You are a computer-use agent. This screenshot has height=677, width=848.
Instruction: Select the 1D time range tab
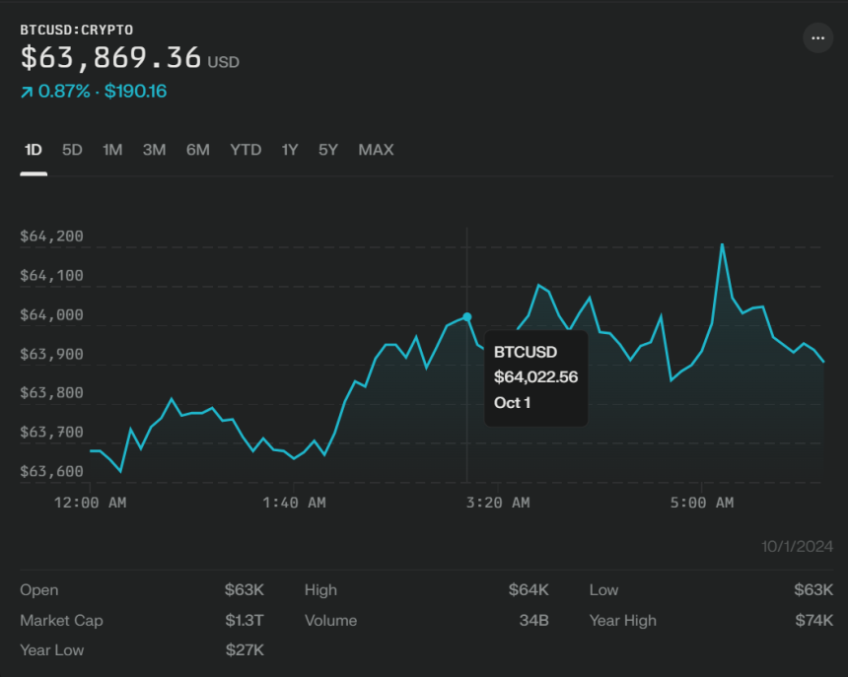34,150
